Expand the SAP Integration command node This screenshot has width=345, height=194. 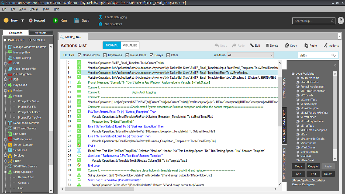coord(5,139)
